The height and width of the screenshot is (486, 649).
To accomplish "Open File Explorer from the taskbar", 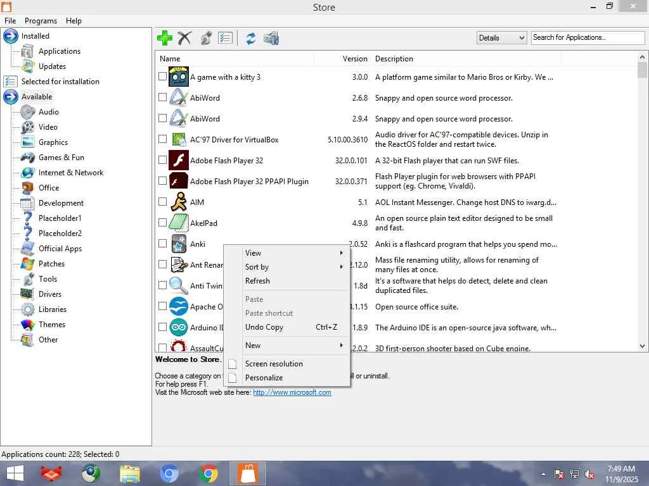I will click(x=129, y=473).
